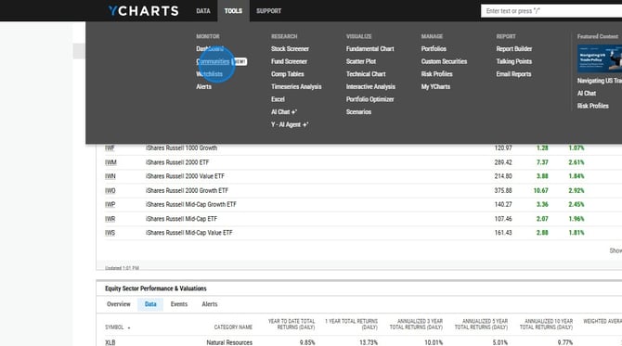Open Report Builder
Screen dimensions: 622x346
point(514,49)
